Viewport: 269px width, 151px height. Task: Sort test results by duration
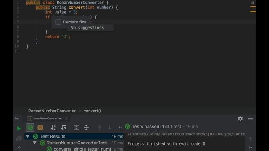click(x=63, y=128)
